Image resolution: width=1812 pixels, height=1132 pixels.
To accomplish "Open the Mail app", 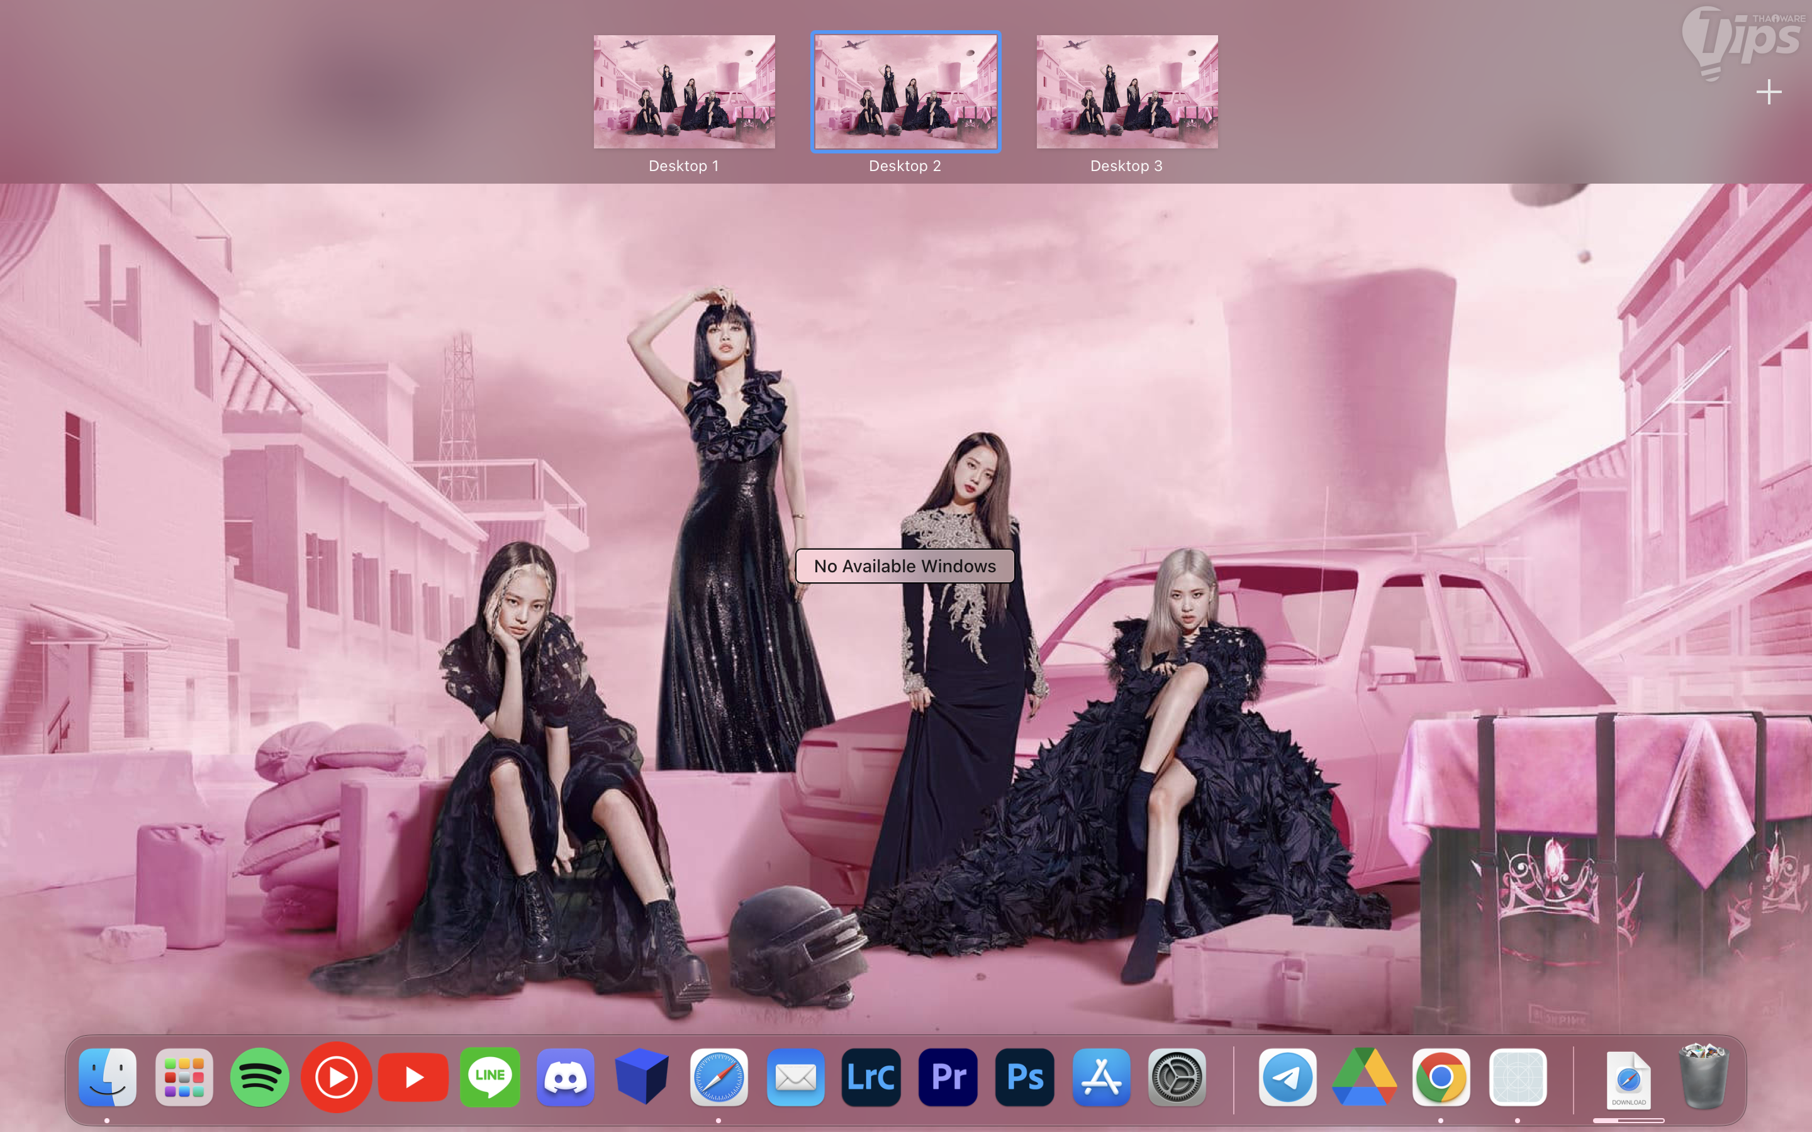I will [x=795, y=1077].
